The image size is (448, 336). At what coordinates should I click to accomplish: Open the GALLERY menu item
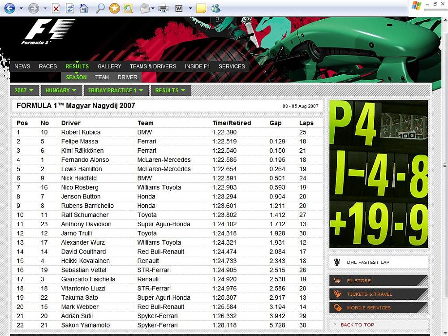(109, 66)
